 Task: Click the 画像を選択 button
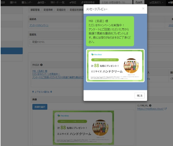(40, 107)
